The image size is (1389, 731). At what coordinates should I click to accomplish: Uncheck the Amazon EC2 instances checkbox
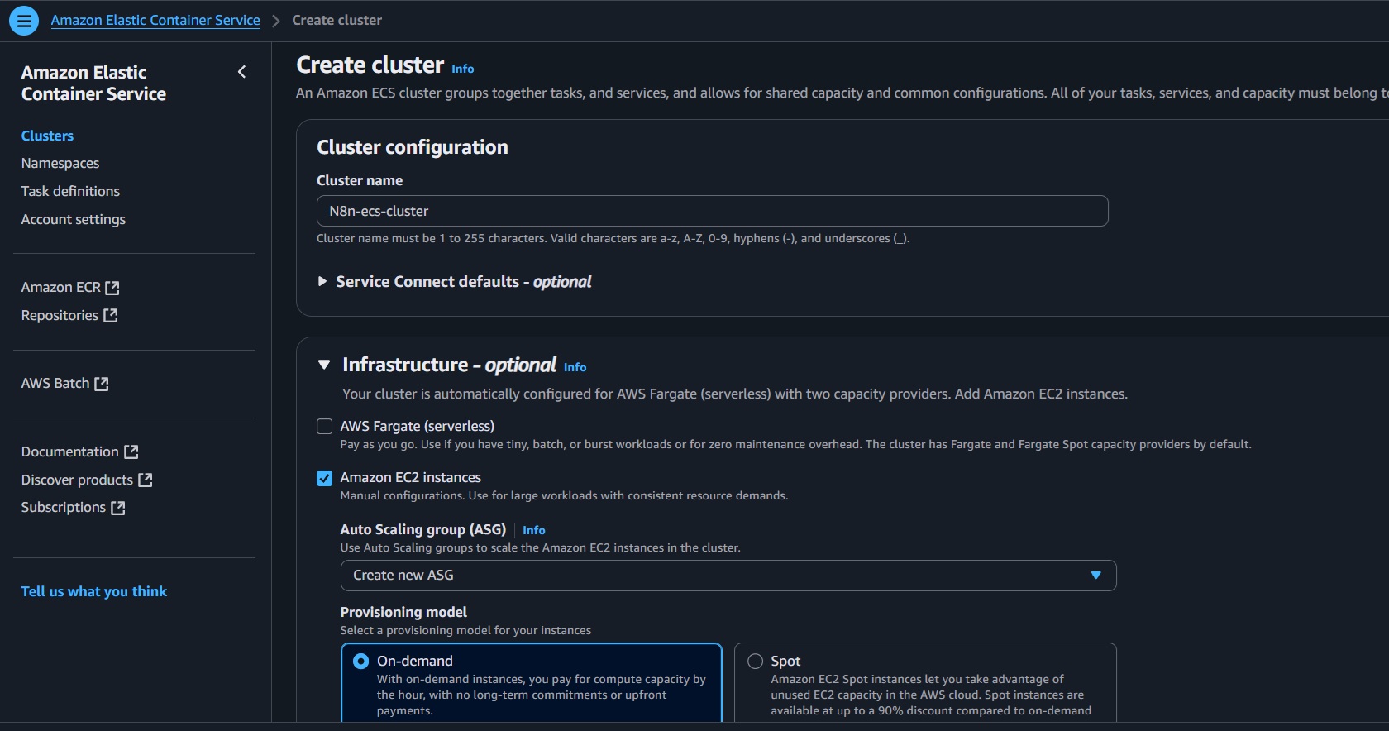[x=325, y=478]
